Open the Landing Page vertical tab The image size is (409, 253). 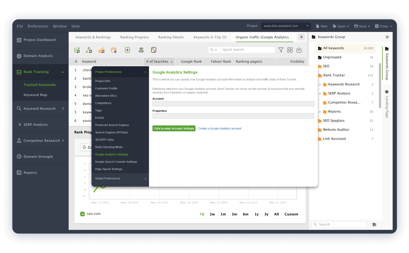(387, 104)
